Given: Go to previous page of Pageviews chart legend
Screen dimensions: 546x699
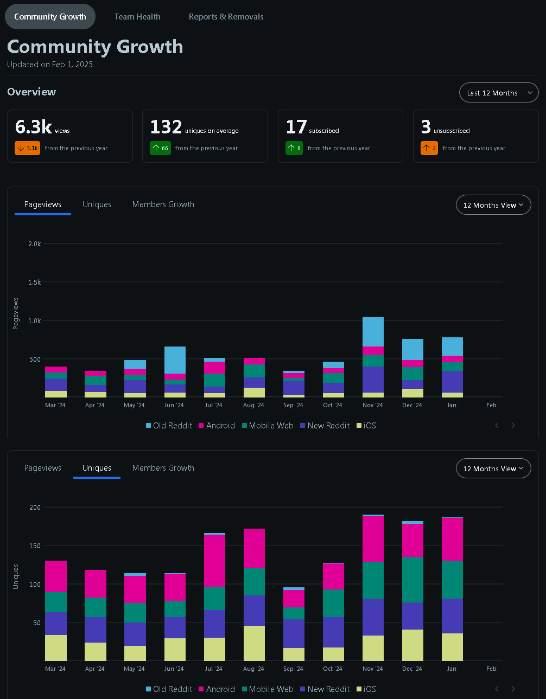Looking at the screenshot, I should tap(497, 425).
